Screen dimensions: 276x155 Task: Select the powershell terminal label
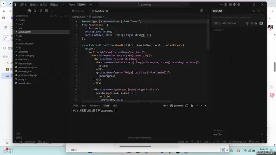click(x=177, y=105)
